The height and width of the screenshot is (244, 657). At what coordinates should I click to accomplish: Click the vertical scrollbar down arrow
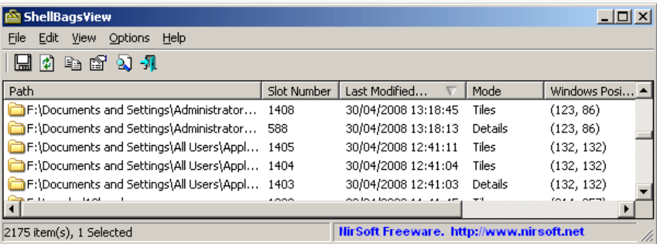643,192
